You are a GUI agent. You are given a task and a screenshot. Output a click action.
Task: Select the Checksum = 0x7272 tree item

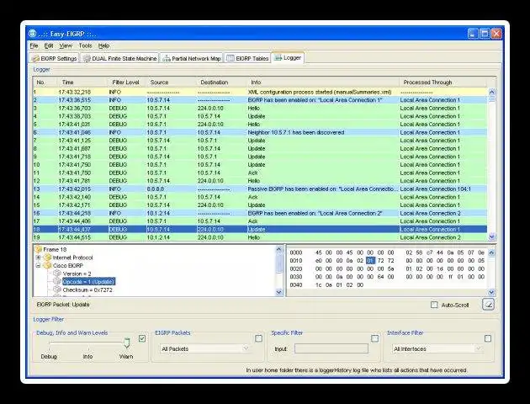[87, 290]
